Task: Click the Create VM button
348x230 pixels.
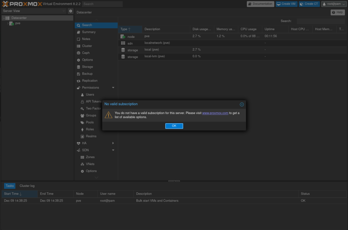Action: 286,4
